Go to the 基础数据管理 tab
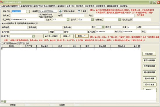 coord(113,6)
